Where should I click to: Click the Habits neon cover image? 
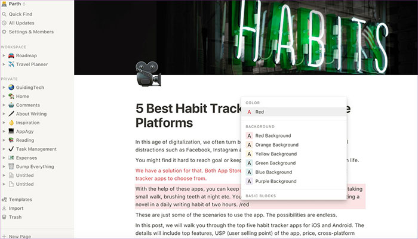click(246, 38)
